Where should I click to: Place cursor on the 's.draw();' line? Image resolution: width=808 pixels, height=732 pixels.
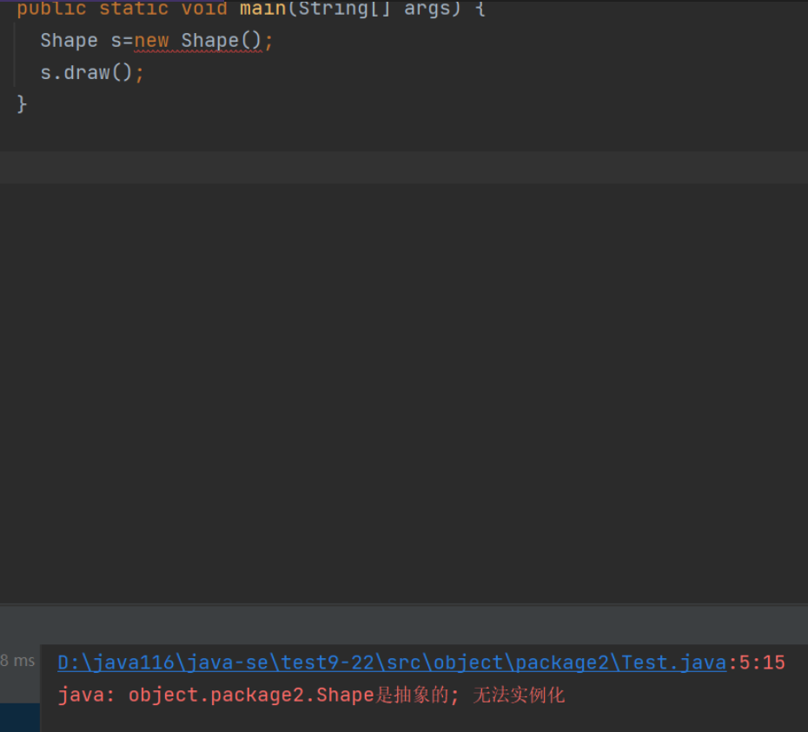pos(92,73)
